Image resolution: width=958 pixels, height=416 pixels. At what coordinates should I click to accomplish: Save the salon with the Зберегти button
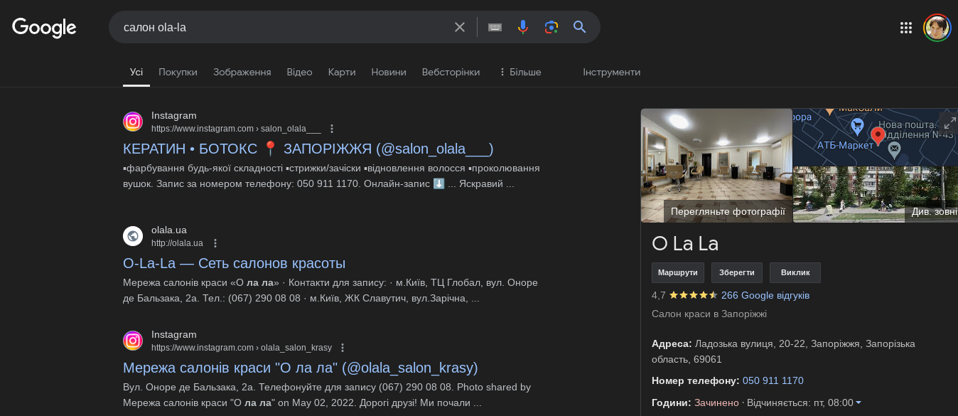[737, 272]
